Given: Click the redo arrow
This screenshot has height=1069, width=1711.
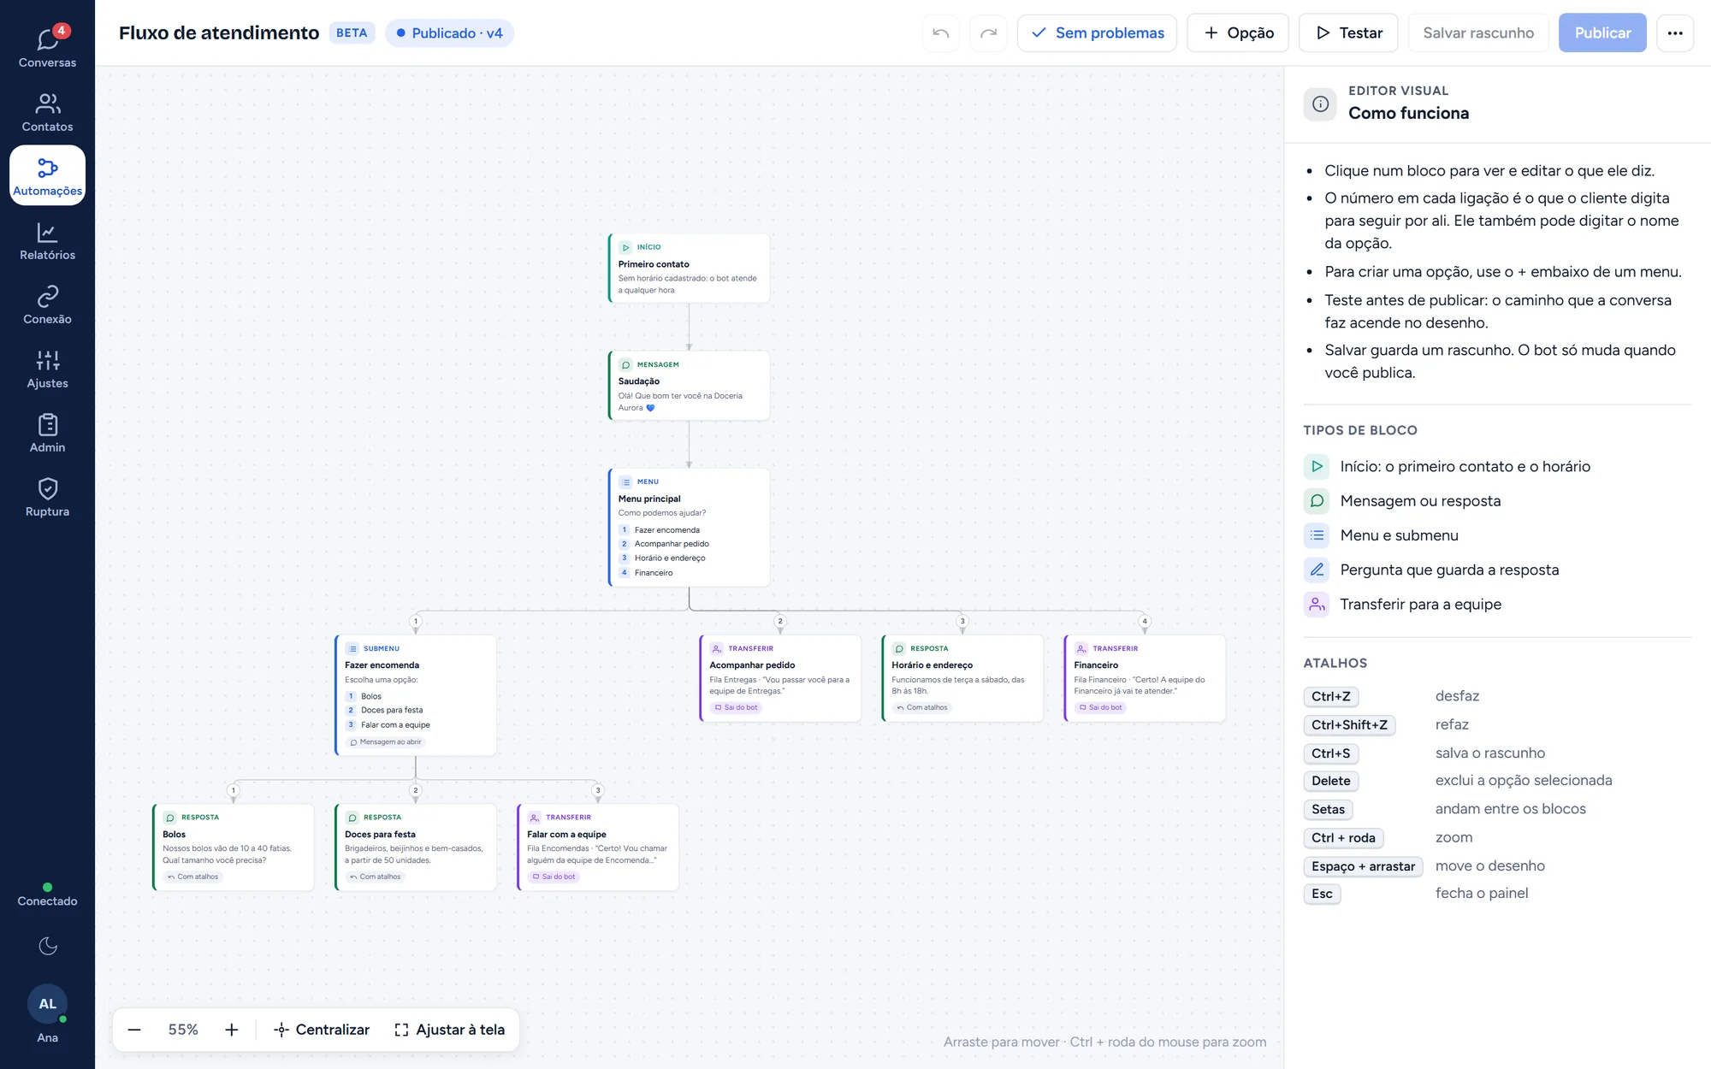Looking at the screenshot, I should tap(988, 32).
